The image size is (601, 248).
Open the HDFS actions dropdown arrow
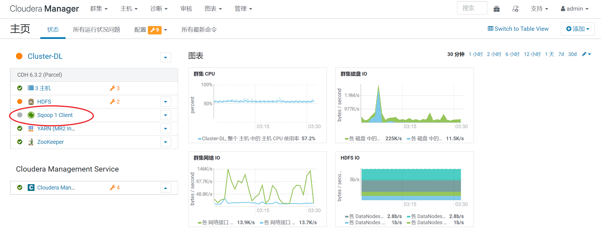tap(166, 102)
